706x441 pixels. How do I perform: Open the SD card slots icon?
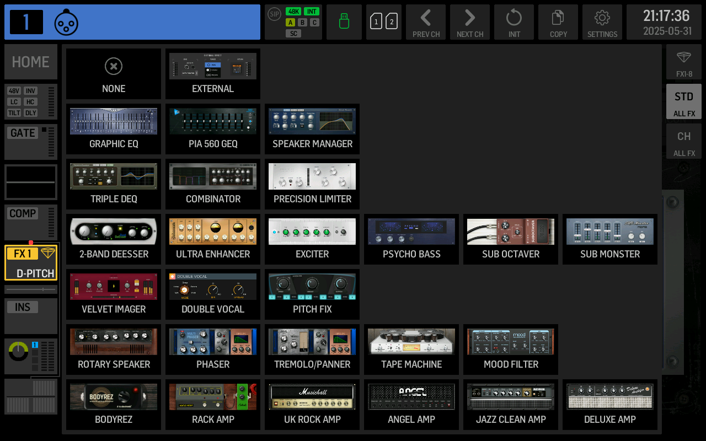pos(383,22)
